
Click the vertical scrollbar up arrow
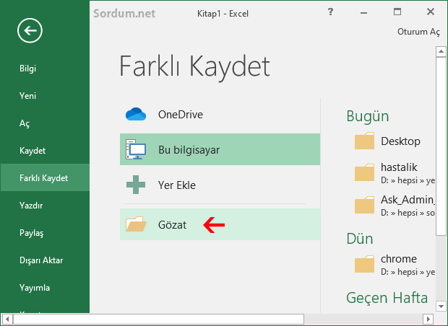click(x=441, y=52)
